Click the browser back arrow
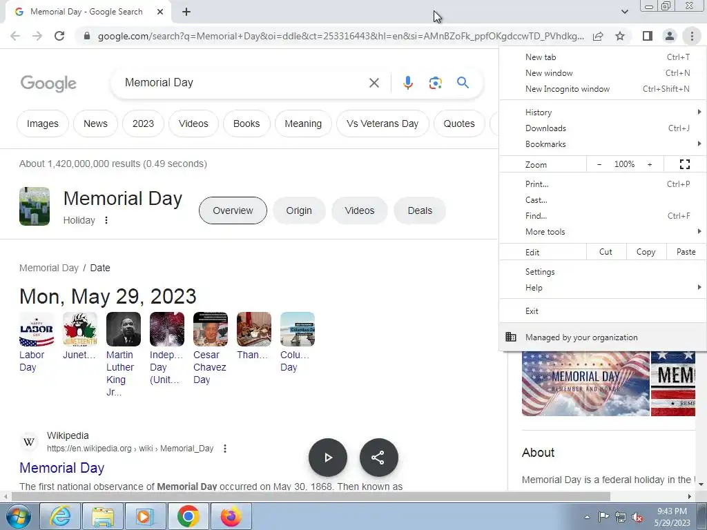 tap(15, 36)
